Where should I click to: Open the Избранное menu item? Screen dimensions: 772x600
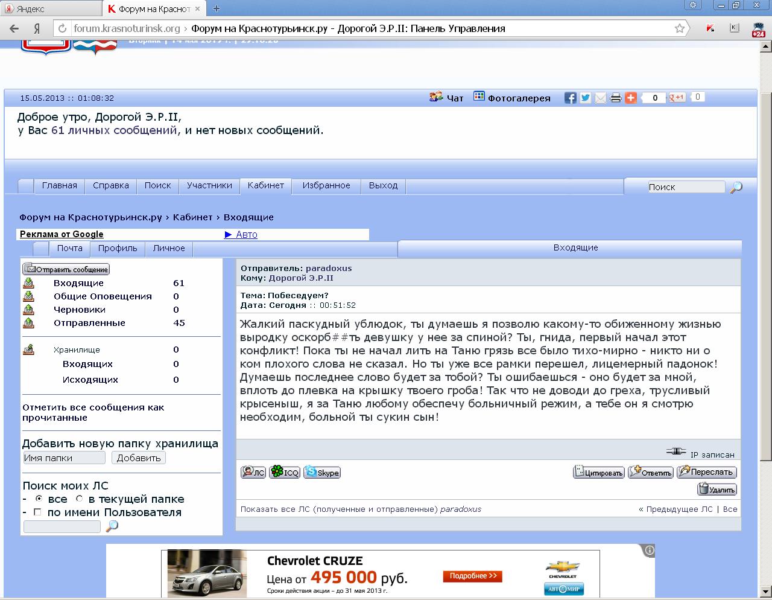pyautogui.click(x=326, y=186)
